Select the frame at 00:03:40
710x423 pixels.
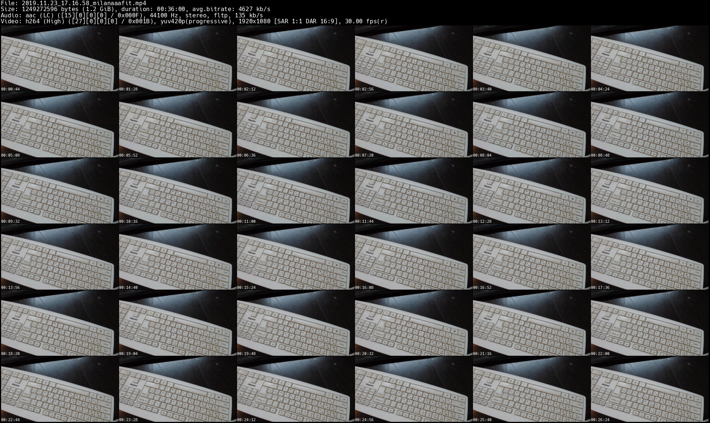click(531, 58)
